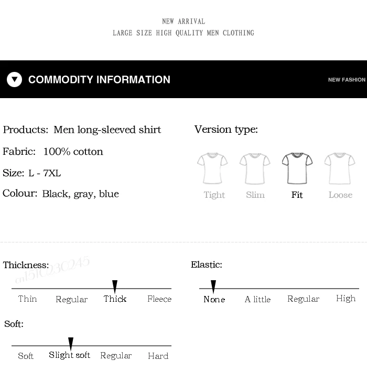Collapse Commodity Information with the circle arrow
The height and width of the screenshot is (392, 367).
click(14, 79)
